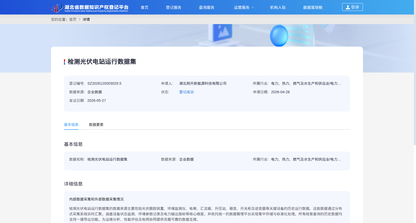Click application date 2026-04-28
The height and width of the screenshot is (223, 416).
click(x=280, y=92)
